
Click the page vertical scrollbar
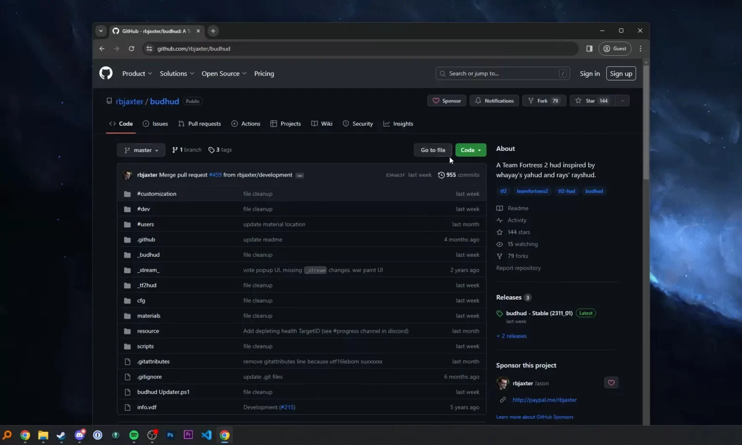click(646, 122)
